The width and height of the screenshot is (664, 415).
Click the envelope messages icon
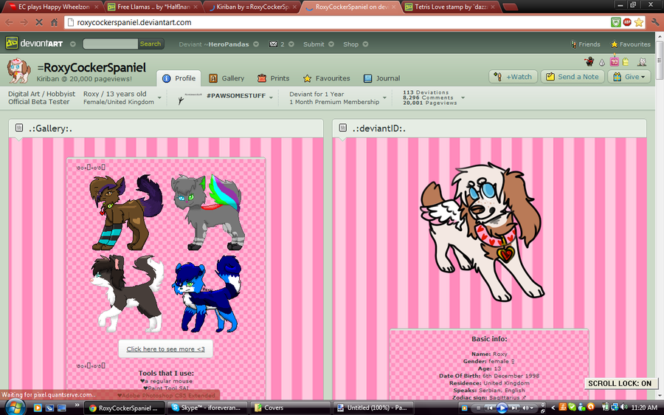coord(273,44)
